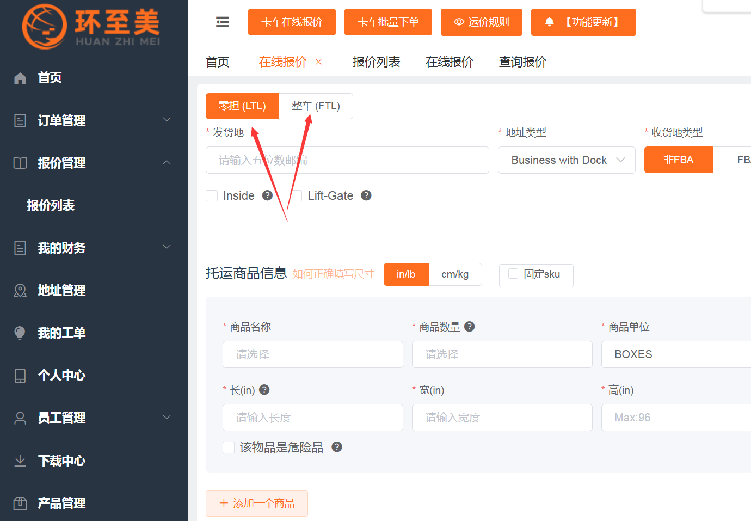Open the inactive 在线报价 tab
Screen dimensions: 751x521
[450, 62]
